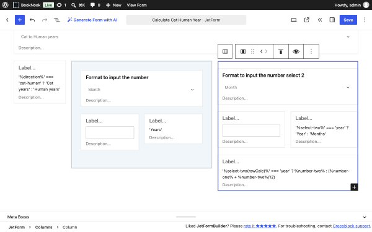
Task: Edit the Label placeholder of the %direction% field
Action: tap(27, 68)
